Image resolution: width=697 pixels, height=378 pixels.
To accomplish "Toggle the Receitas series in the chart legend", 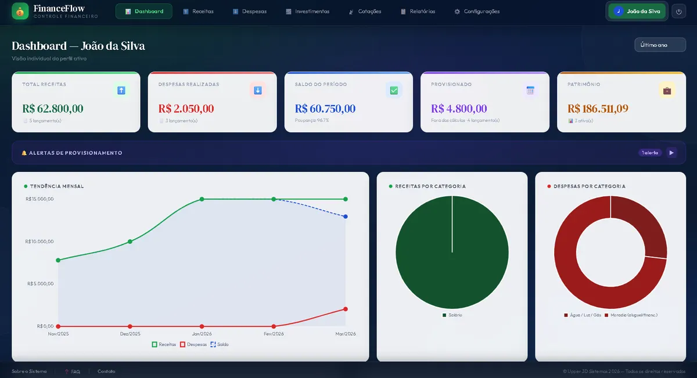I will tap(164, 344).
